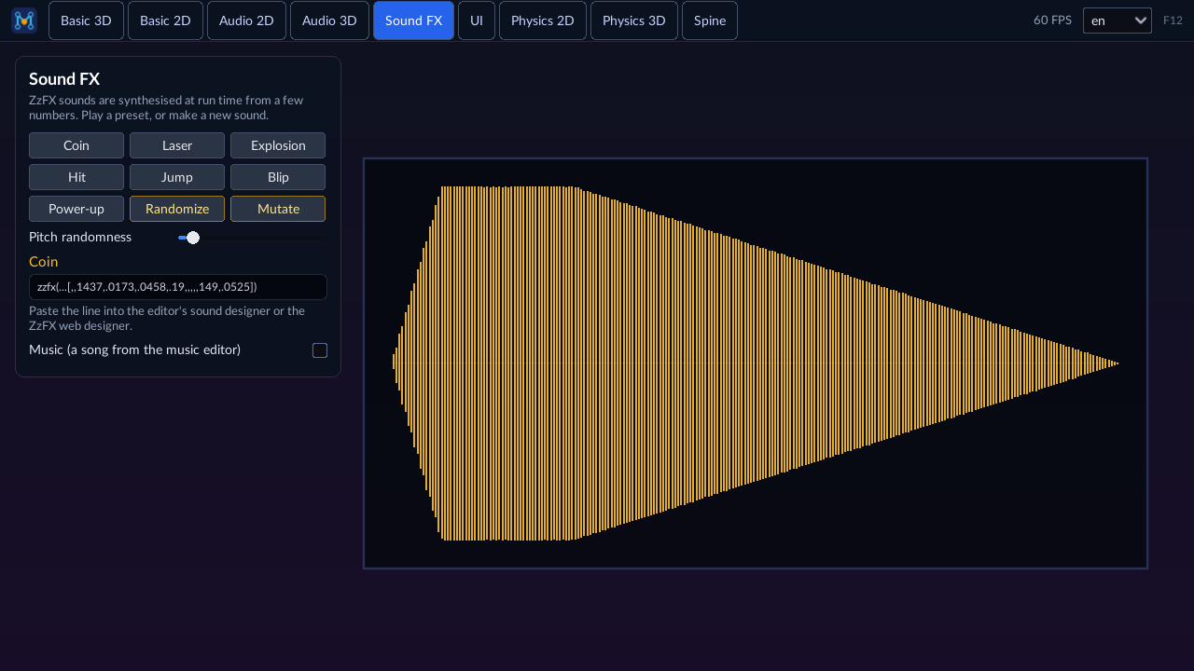Open the Physics 3D tab
This screenshot has height=671, width=1194.
[634, 21]
